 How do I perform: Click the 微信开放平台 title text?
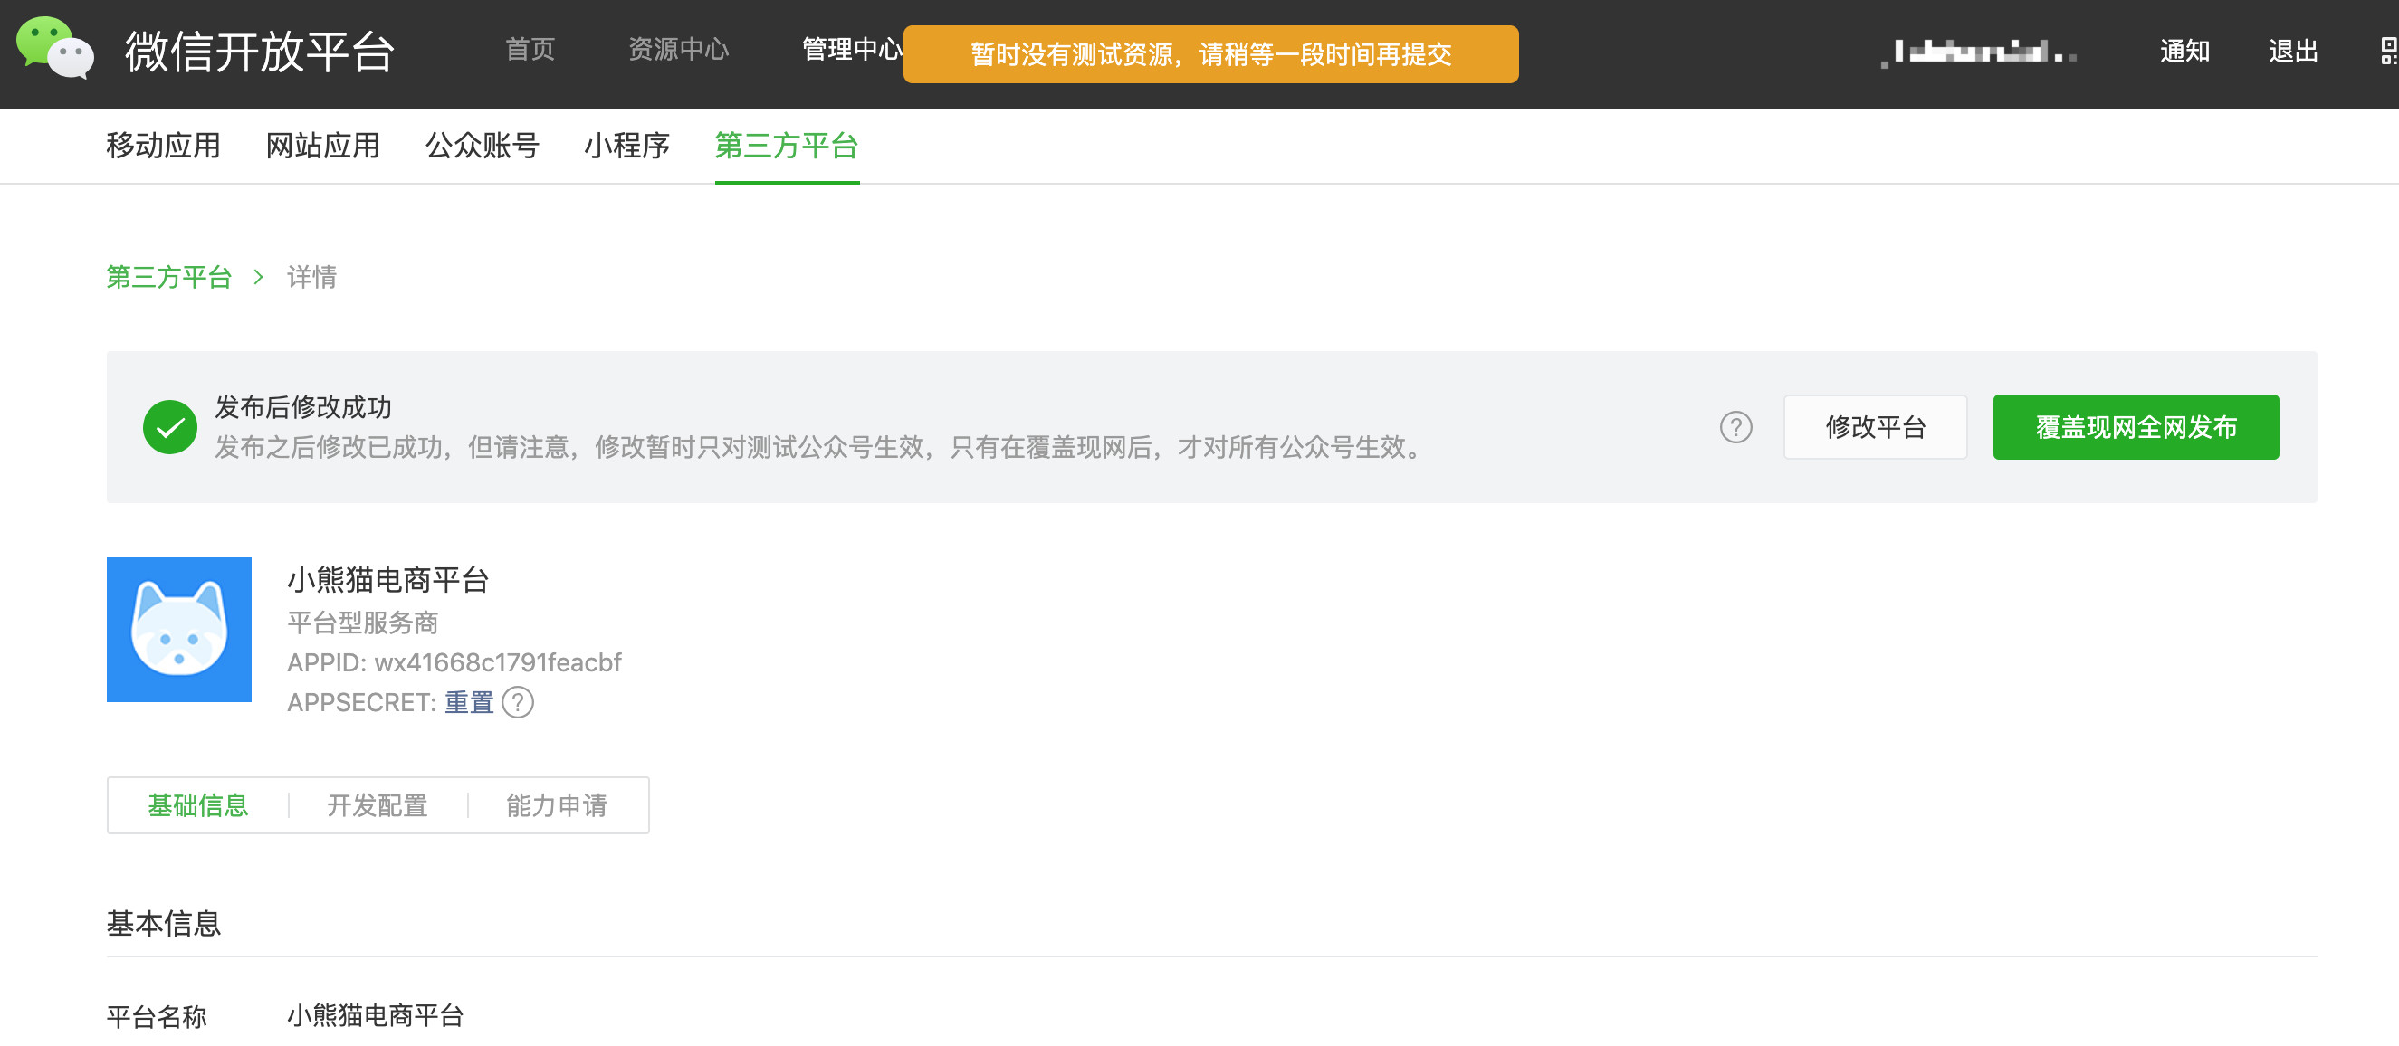tap(261, 52)
